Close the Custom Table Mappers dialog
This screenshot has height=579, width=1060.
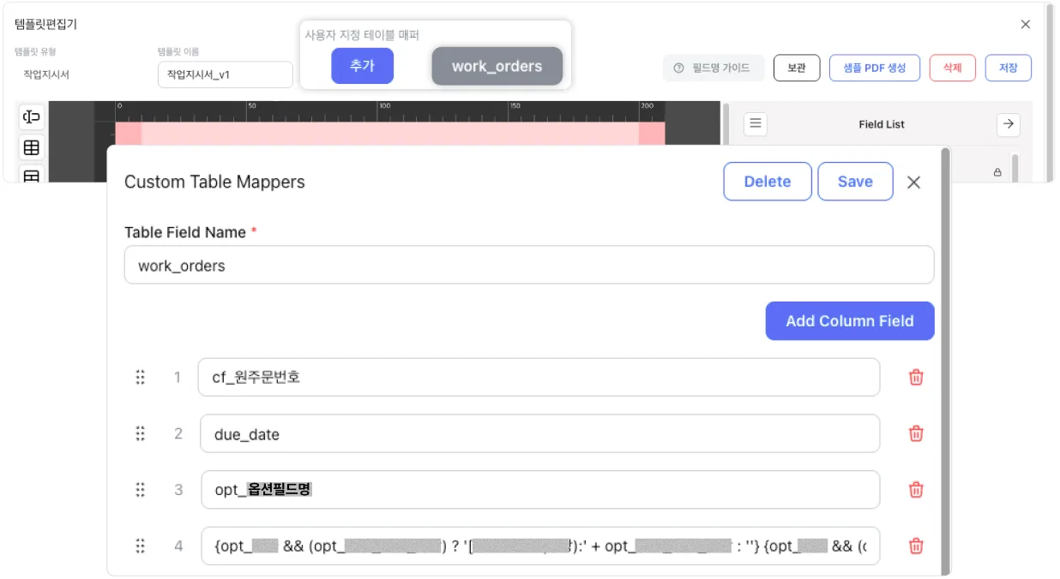coord(913,182)
